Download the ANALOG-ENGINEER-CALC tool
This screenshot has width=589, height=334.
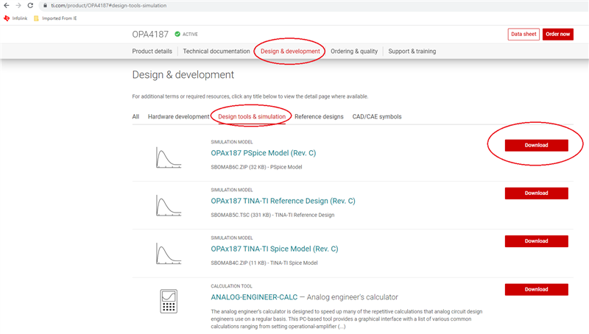click(x=537, y=289)
